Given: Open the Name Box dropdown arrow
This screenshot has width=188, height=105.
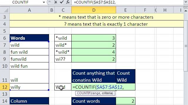Looking at the screenshot, I should pyautogui.click(x=44, y=2).
